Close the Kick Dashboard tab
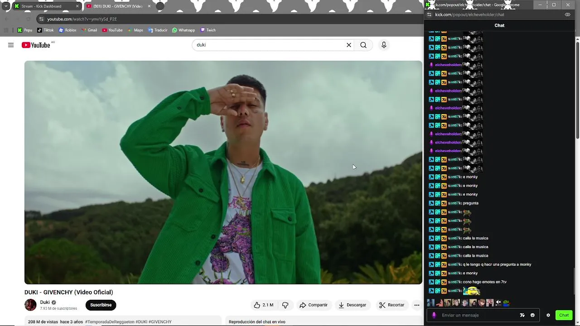The width and height of the screenshot is (580, 326). (77, 6)
